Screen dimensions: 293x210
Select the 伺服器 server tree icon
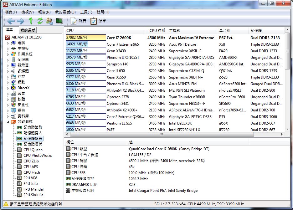13,60
